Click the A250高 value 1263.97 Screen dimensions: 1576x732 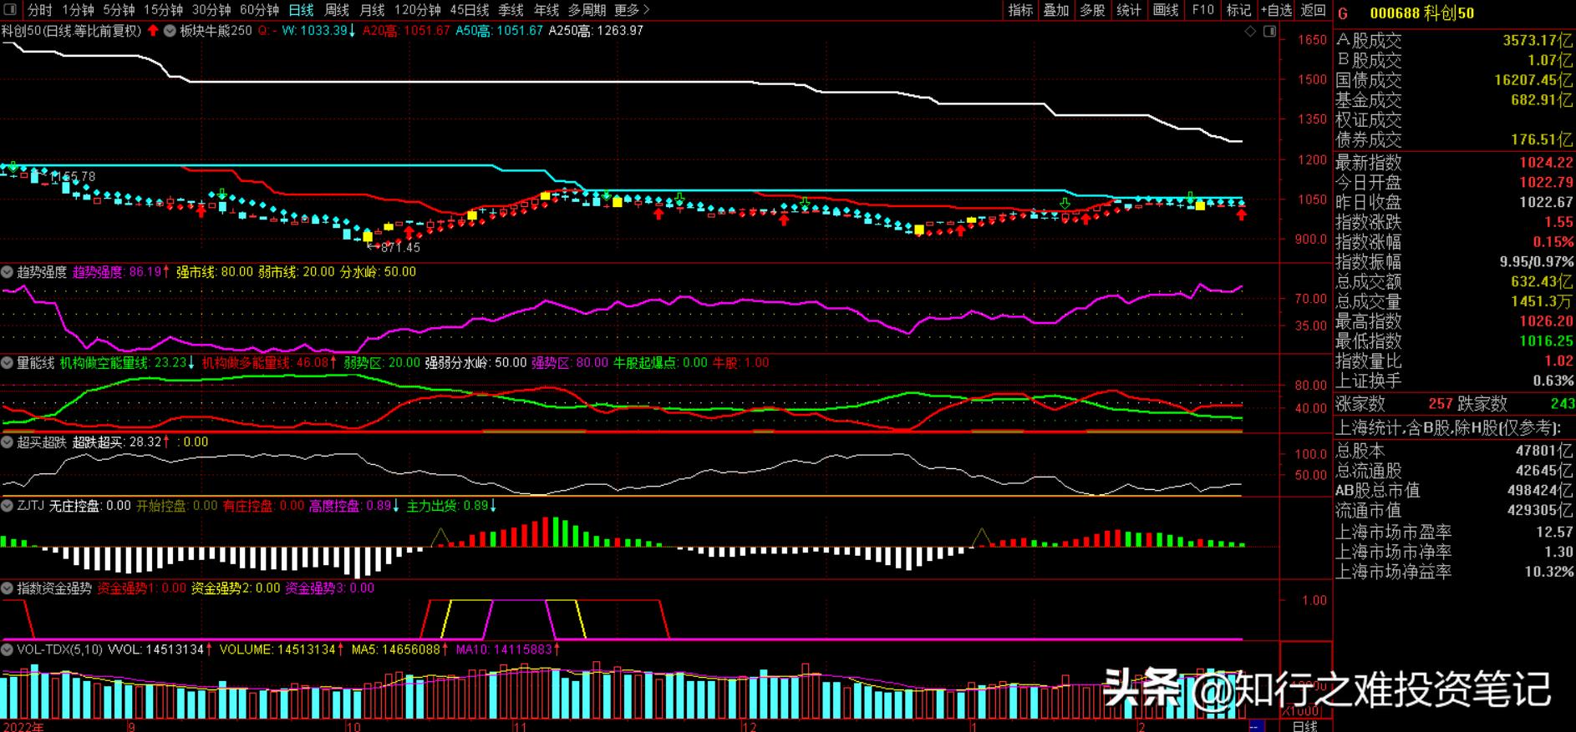tap(619, 31)
